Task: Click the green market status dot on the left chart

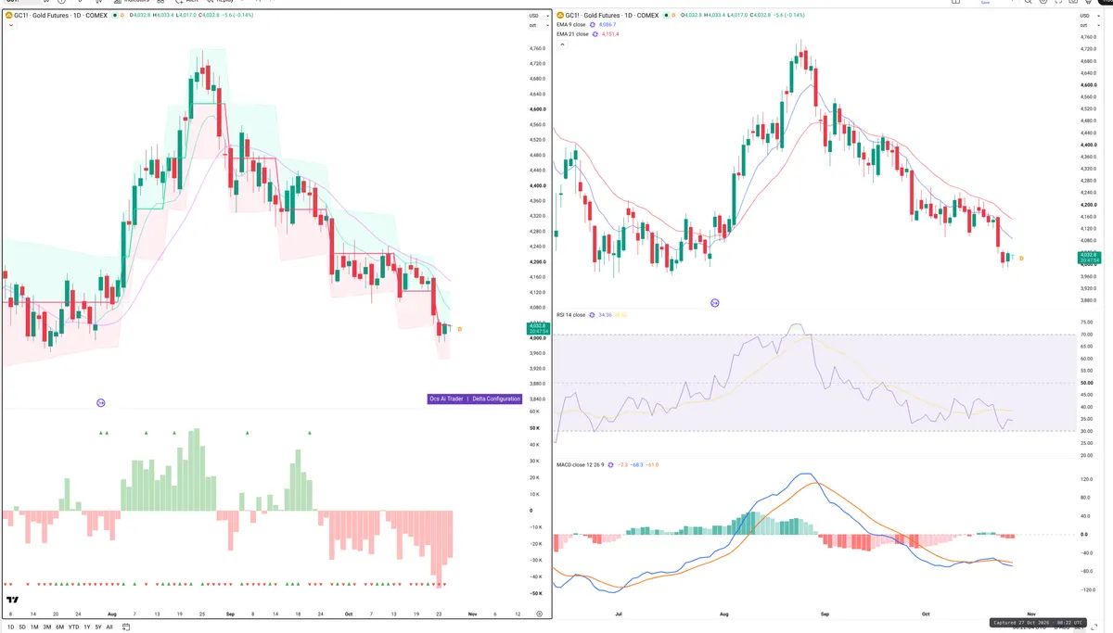Action: tap(115, 16)
